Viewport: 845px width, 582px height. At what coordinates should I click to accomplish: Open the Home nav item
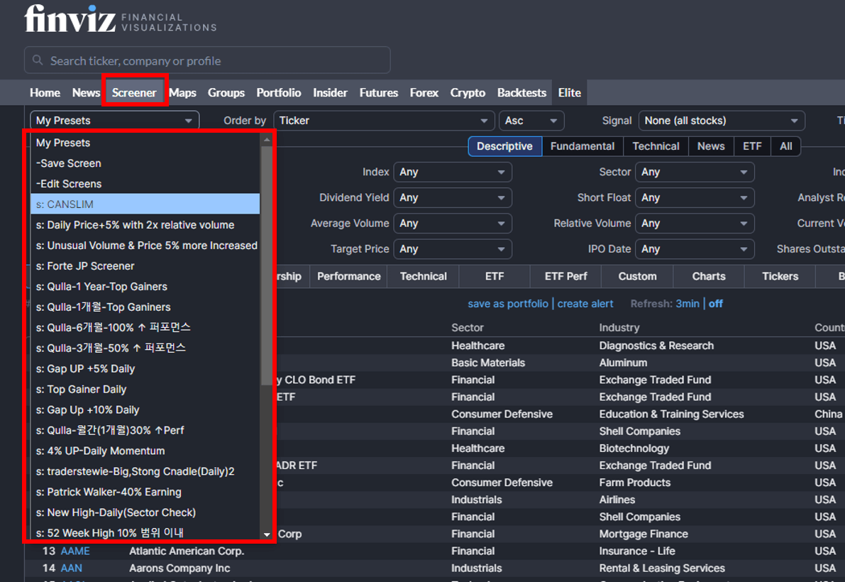45,93
